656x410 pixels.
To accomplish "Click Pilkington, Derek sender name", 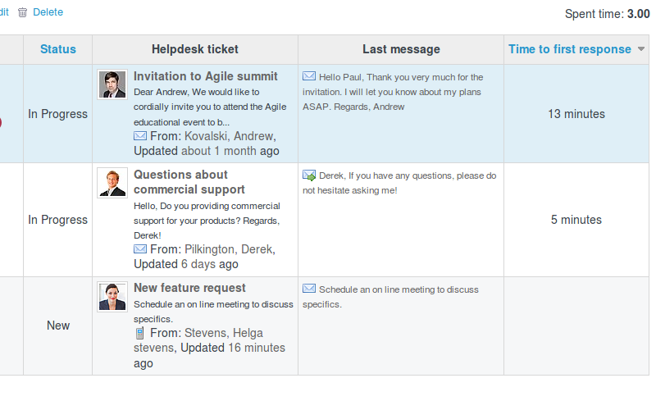I will [230, 249].
